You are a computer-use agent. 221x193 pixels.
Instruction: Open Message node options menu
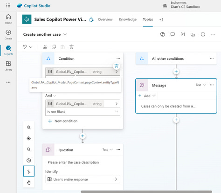click(212, 85)
